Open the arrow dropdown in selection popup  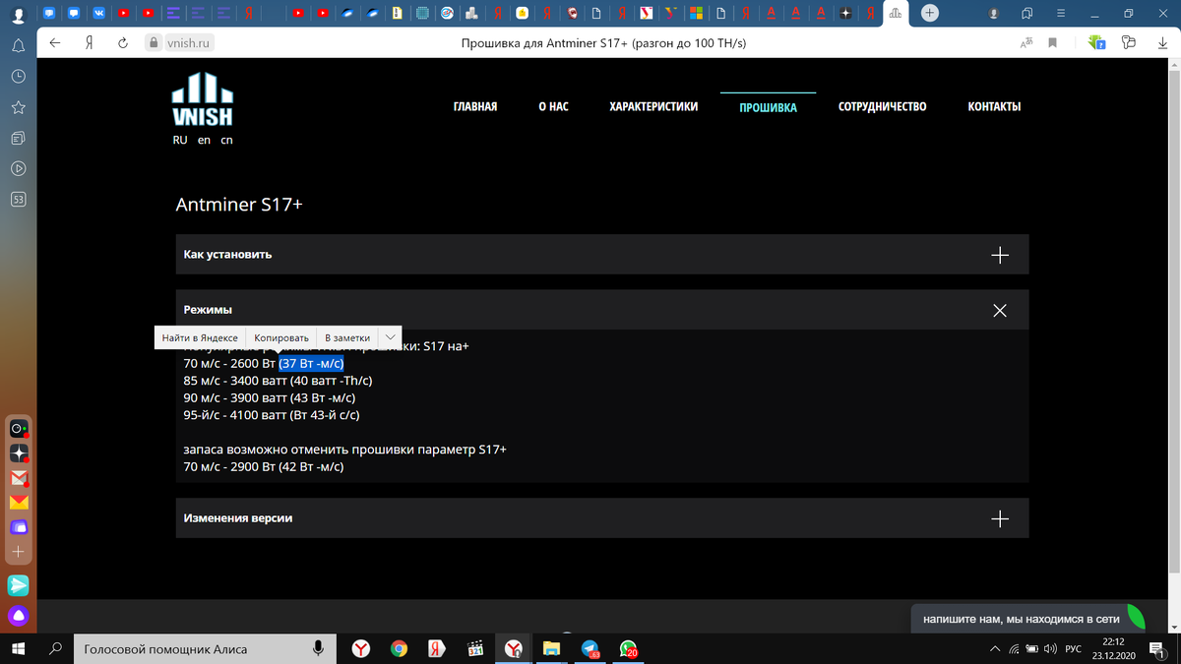click(390, 336)
